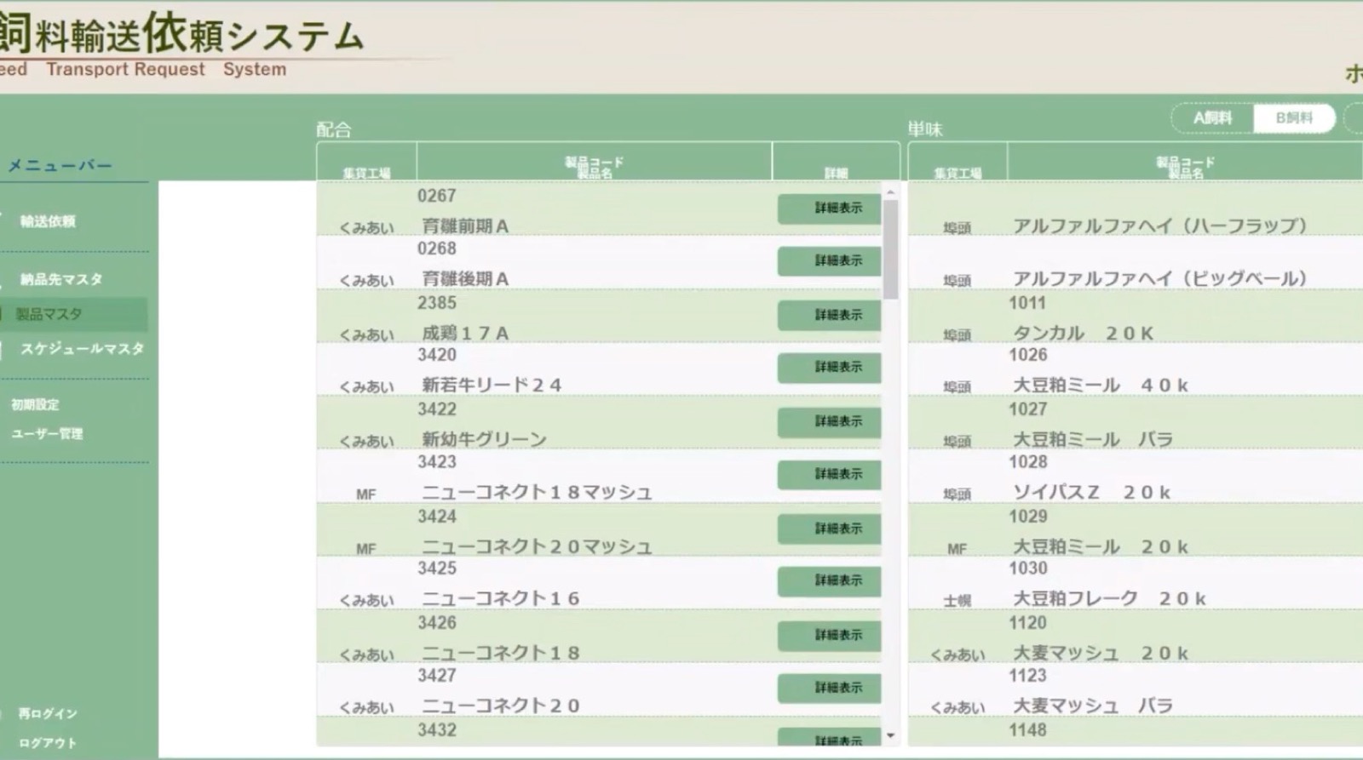Select row ニューコネクト20マッシュ

click(599, 530)
